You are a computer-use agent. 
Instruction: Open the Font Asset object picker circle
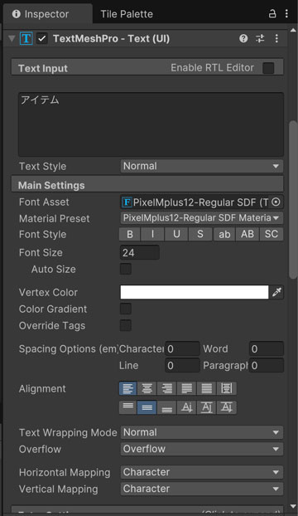[276, 202]
